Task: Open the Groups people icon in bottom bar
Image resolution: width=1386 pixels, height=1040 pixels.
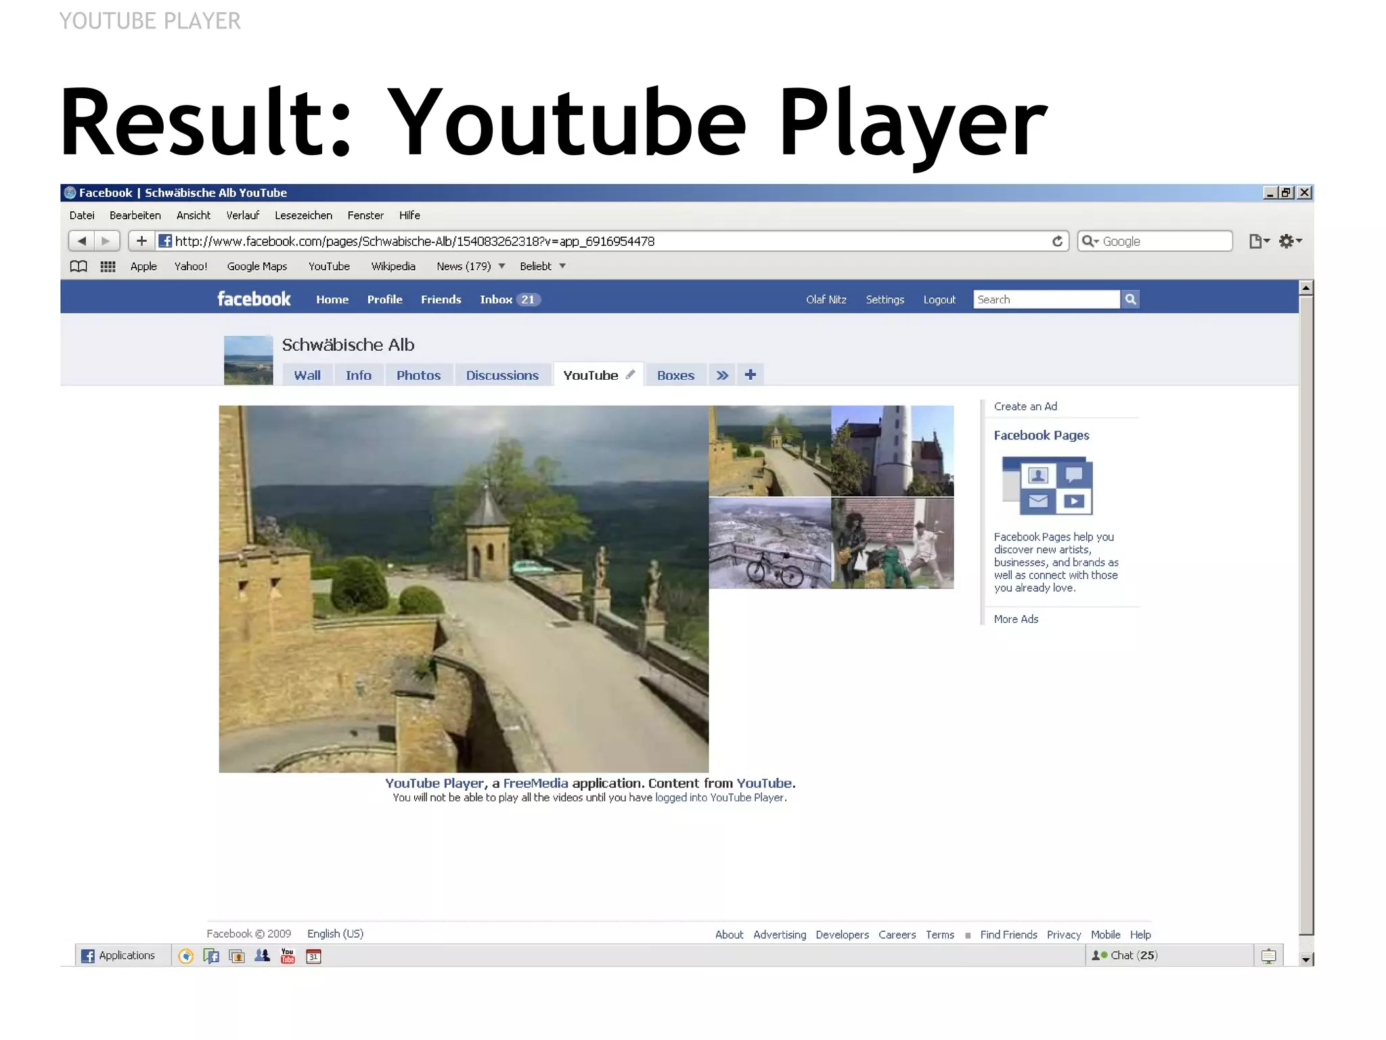Action: coord(262,955)
